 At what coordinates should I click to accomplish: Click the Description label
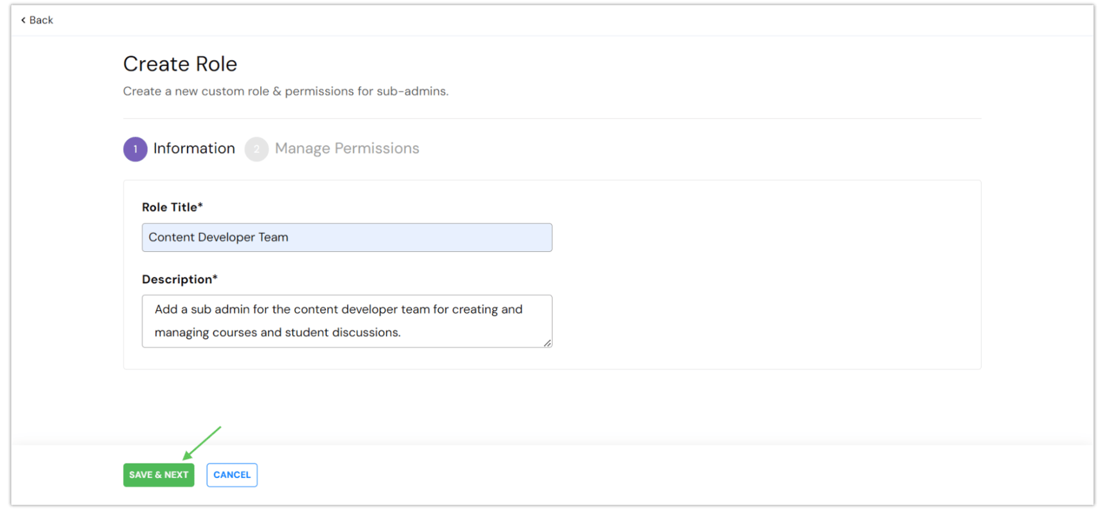point(180,279)
